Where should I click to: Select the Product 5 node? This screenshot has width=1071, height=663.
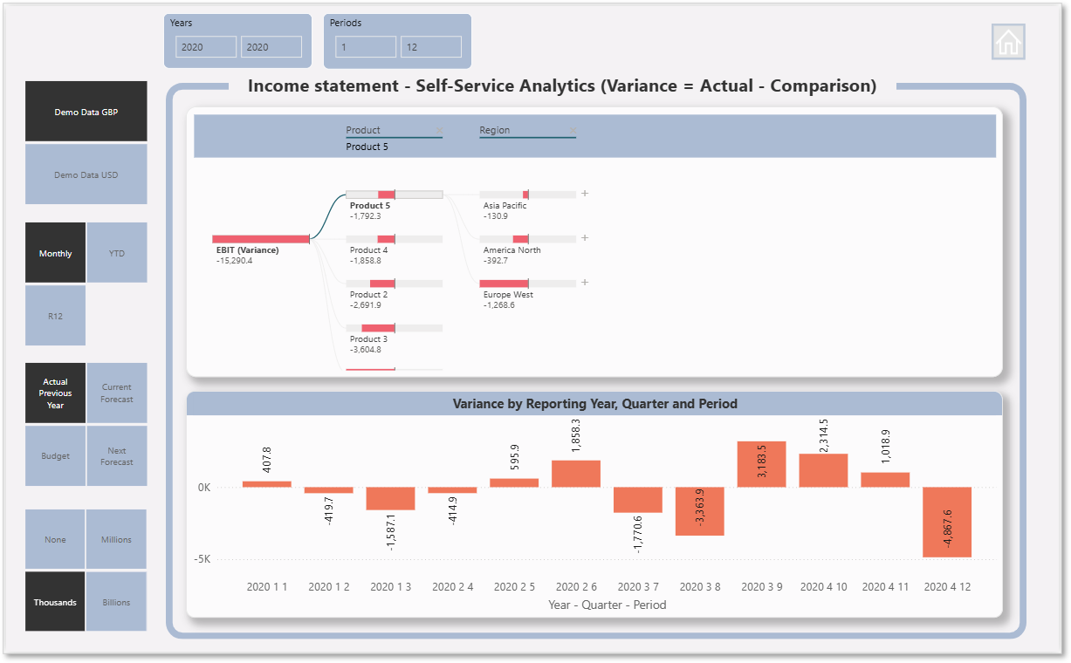point(395,195)
